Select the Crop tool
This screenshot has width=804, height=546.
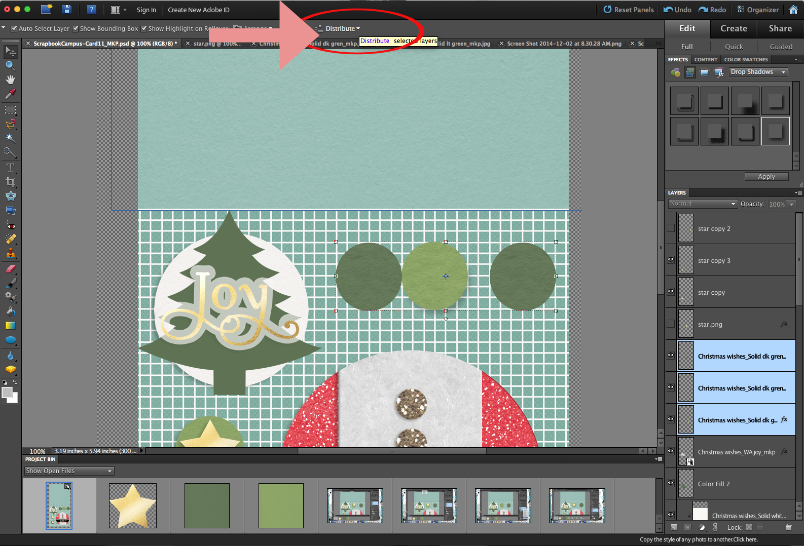[x=10, y=182]
